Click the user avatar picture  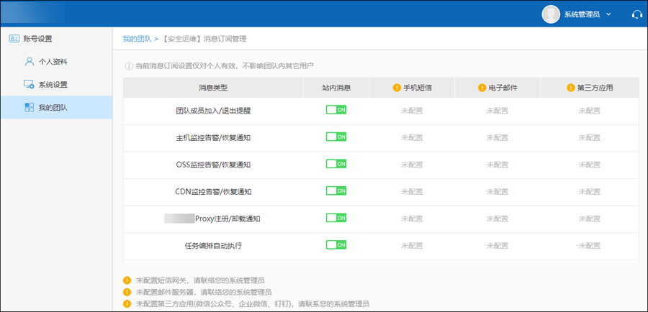tap(551, 14)
